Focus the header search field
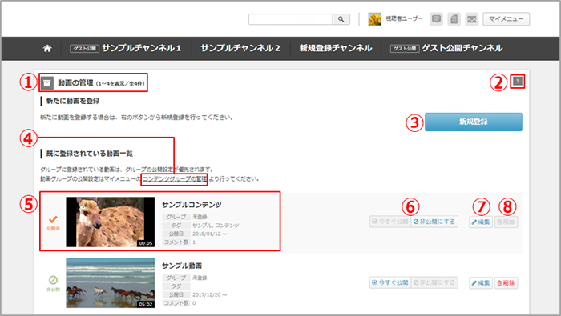Screen dimensions: 561x316 290,19
